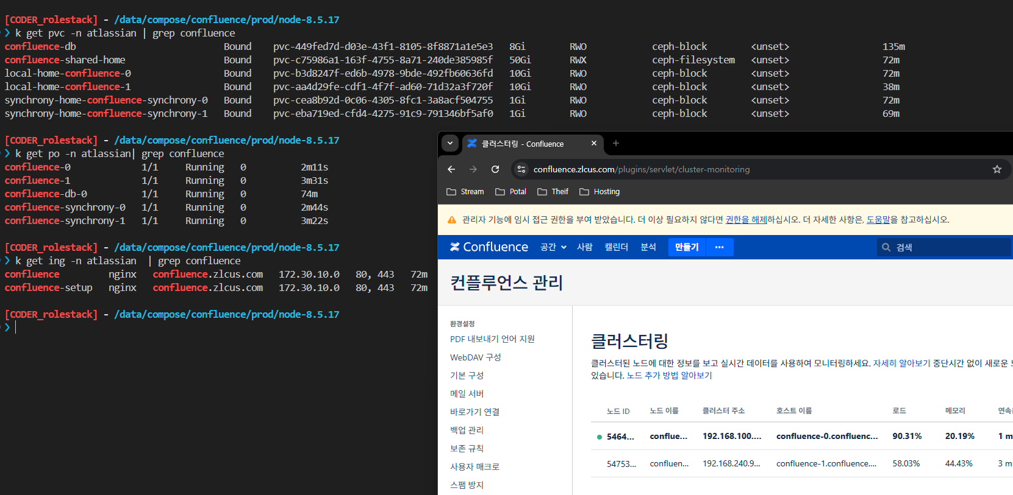The height and width of the screenshot is (495, 1013).
Task: Click the address bar URL
Action: [x=642, y=169]
